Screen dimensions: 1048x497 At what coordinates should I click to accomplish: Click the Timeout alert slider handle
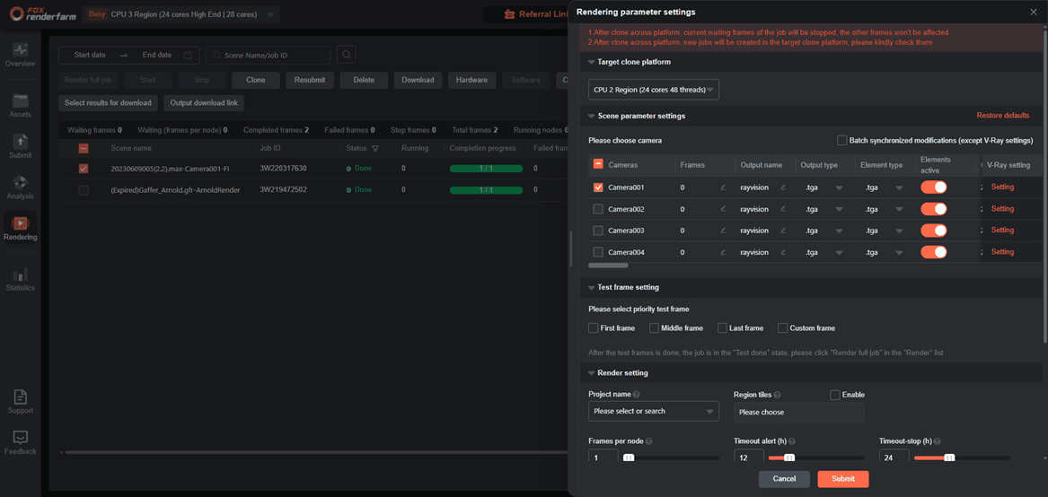click(x=788, y=458)
